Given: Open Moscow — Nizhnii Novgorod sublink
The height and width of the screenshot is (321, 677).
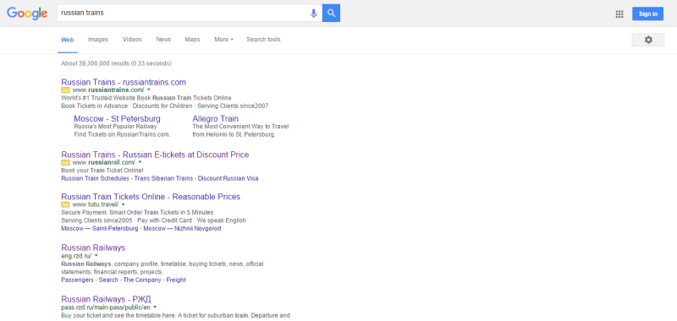Looking at the screenshot, I should (182, 229).
